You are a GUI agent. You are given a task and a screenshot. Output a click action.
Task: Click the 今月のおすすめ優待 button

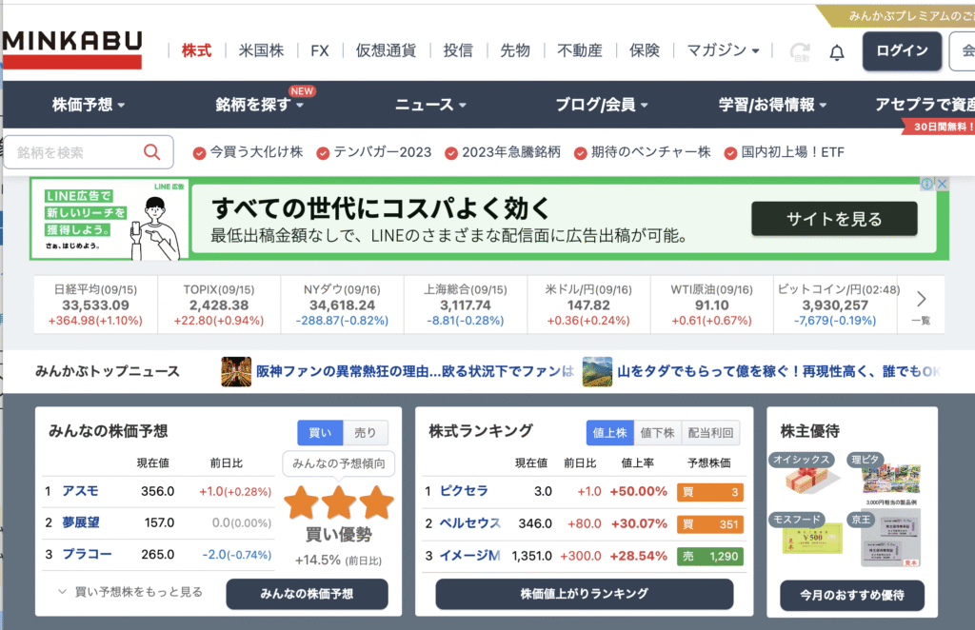[852, 595]
